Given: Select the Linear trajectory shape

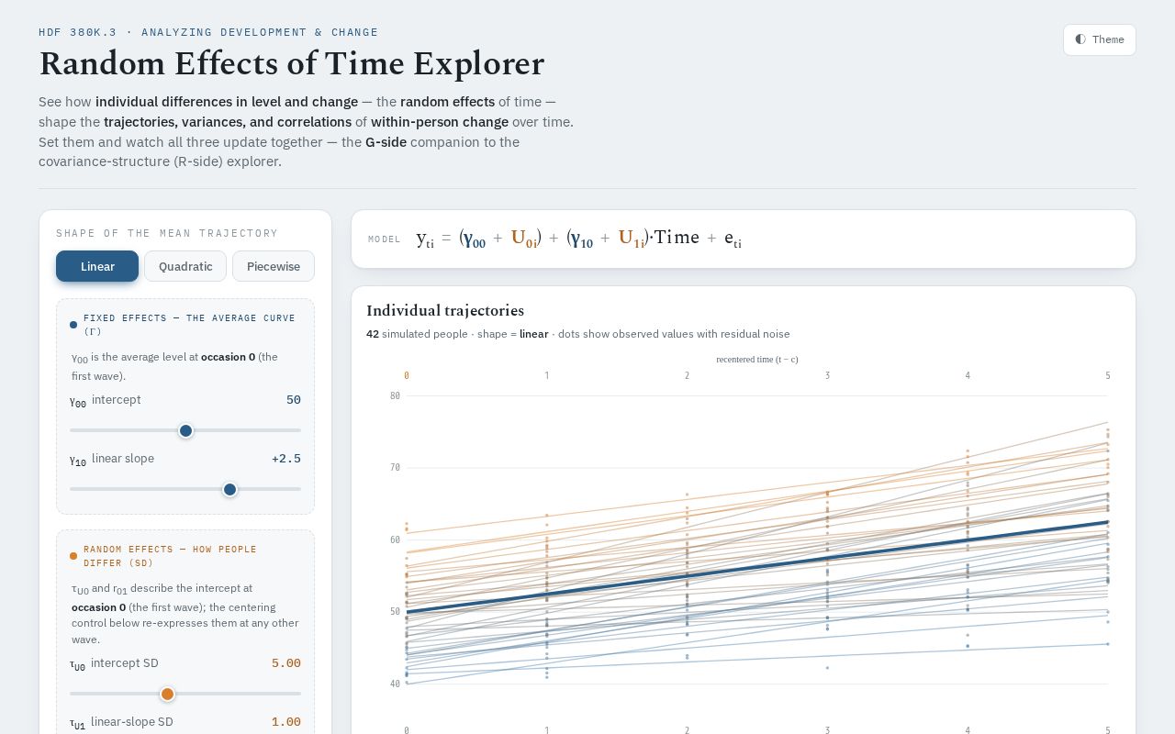Looking at the screenshot, I should [x=97, y=266].
